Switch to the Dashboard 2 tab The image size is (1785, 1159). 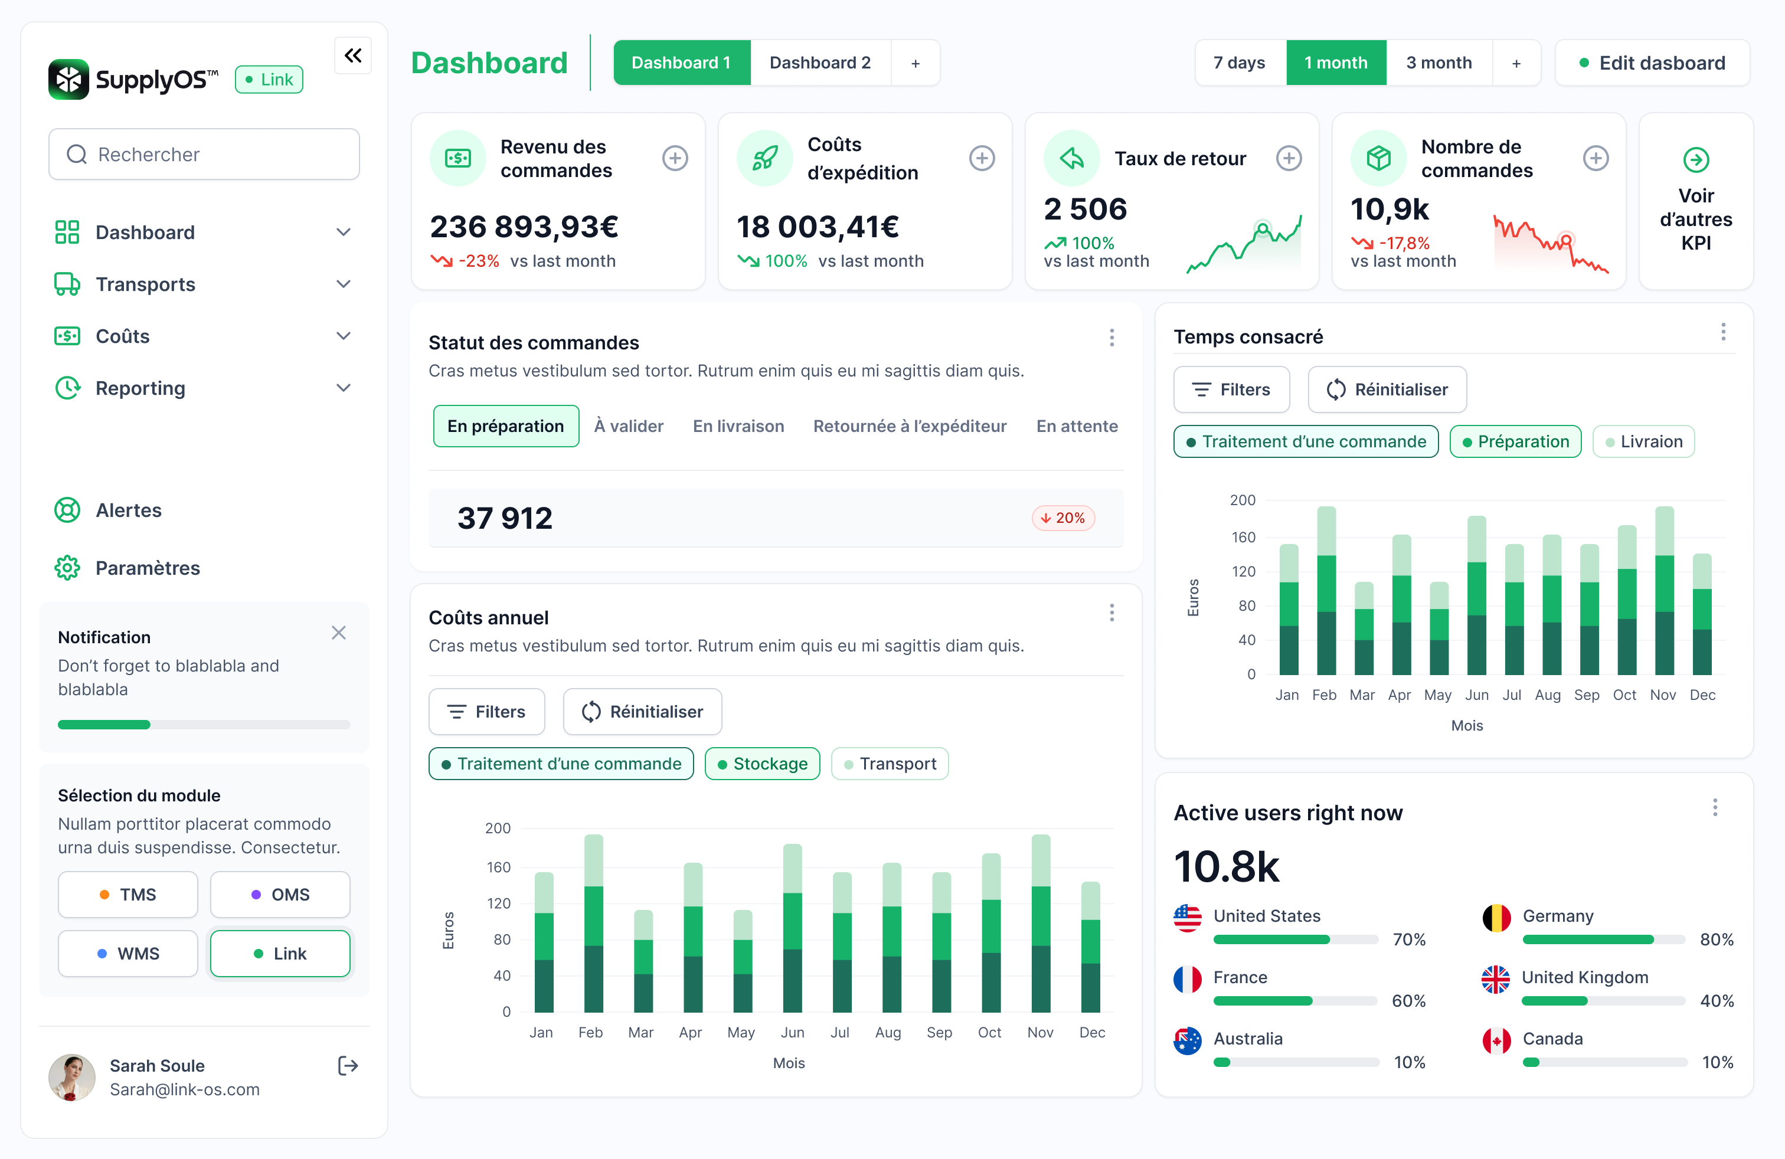[820, 63]
